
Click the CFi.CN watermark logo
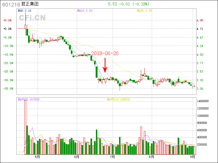coord(32,18)
